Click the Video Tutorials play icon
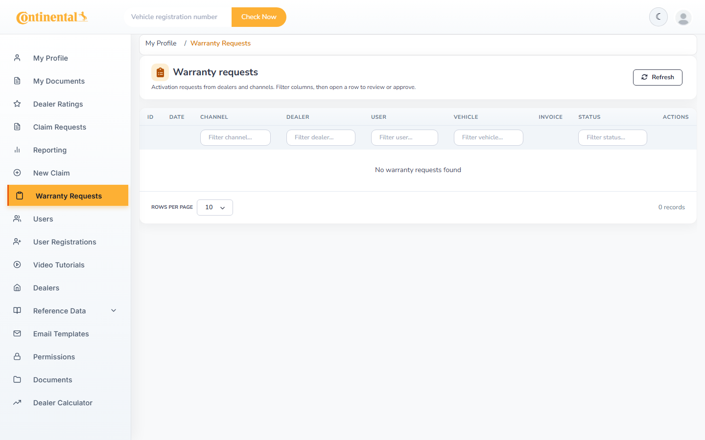The width and height of the screenshot is (705, 440). (x=17, y=264)
